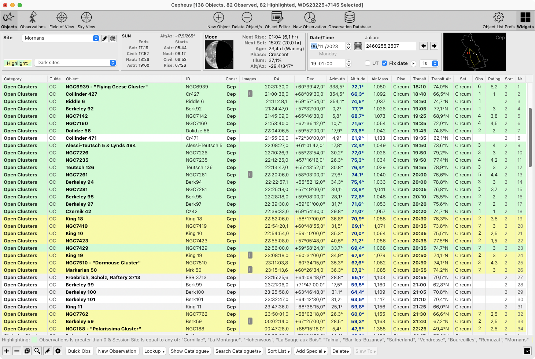Open the Objects view in toolbar
This screenshot has height=359, width=535.
pyautogui.click(x=9, y=20)
